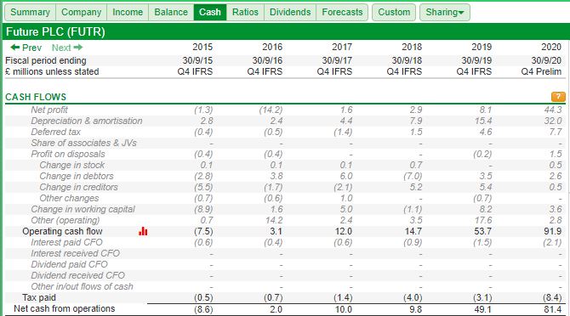The image size is (570, 316).
Task: Click the 2016 Net profit value (14.2)
Action: tap(271, 110)
